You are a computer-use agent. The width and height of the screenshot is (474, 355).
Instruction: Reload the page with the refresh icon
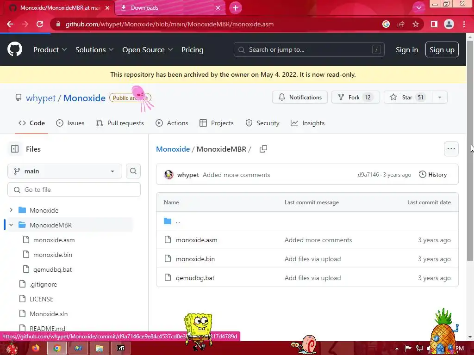(40, 24)
